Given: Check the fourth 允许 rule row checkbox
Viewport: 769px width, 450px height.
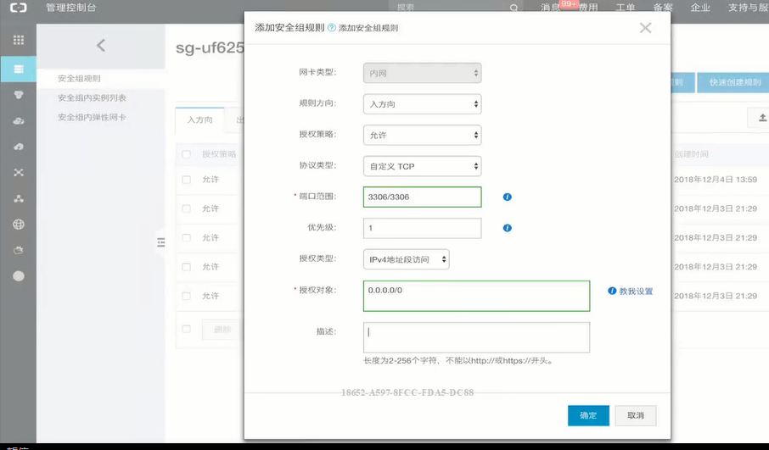Looking at the screenshot, I should point(187,267).
